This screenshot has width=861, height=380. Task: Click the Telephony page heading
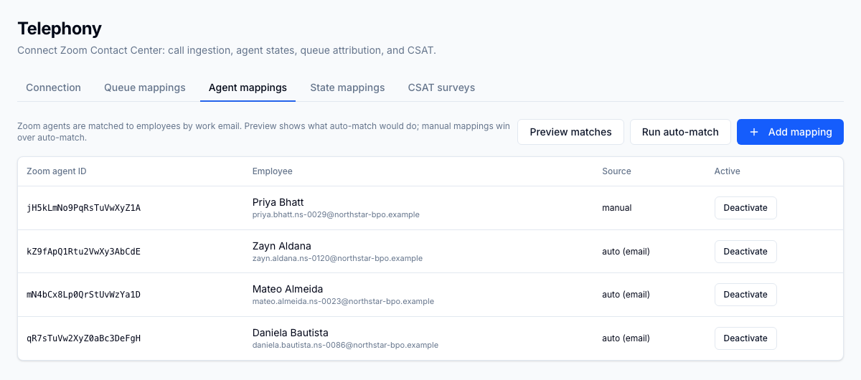coord(60,29)
